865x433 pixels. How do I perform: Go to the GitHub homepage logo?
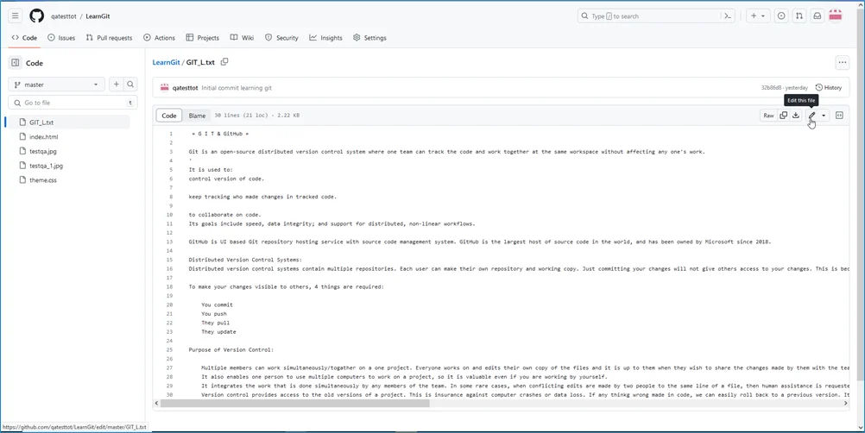click(x=37, y=16)
